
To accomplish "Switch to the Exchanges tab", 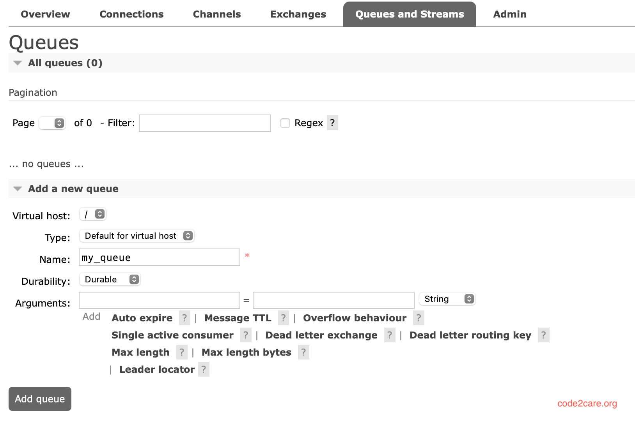I will 298,14.
